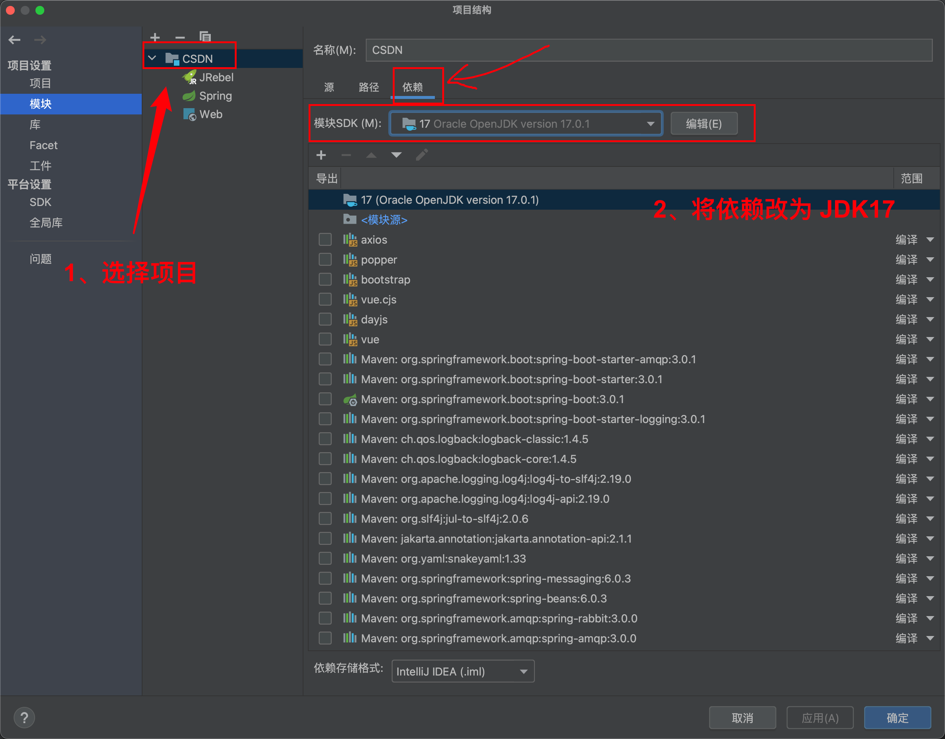Click the CSDN module folder icon
The width and height of the screenshot is (945, 739).
[172, 59]
